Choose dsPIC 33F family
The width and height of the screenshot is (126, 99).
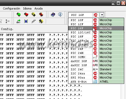tap(96, 65)
